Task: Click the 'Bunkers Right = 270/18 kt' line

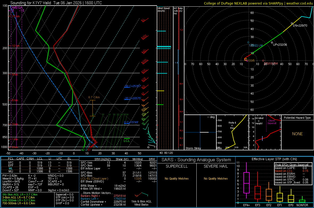Action: click(103, 196)
